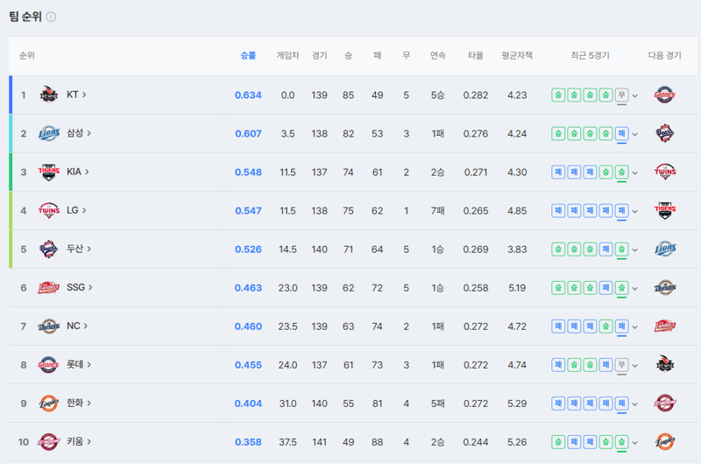Image resolution: width=701 pixels, height=464 pixels.
Task: Click 두산's ERA value 3.83
Action: (517, 250)
